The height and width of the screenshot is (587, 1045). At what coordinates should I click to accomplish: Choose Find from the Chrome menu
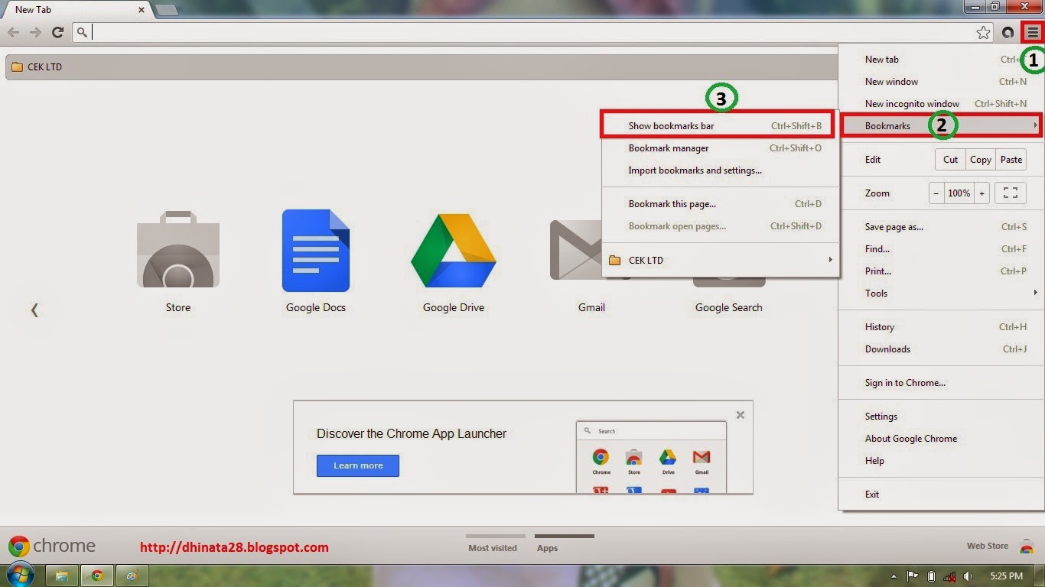point(942,248)
